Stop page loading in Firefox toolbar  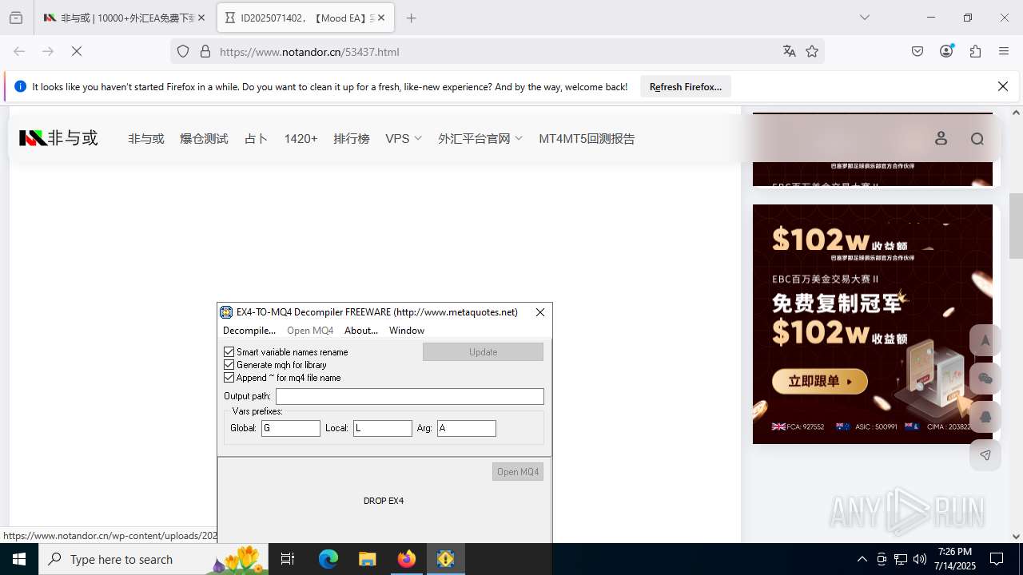point(77,51)
